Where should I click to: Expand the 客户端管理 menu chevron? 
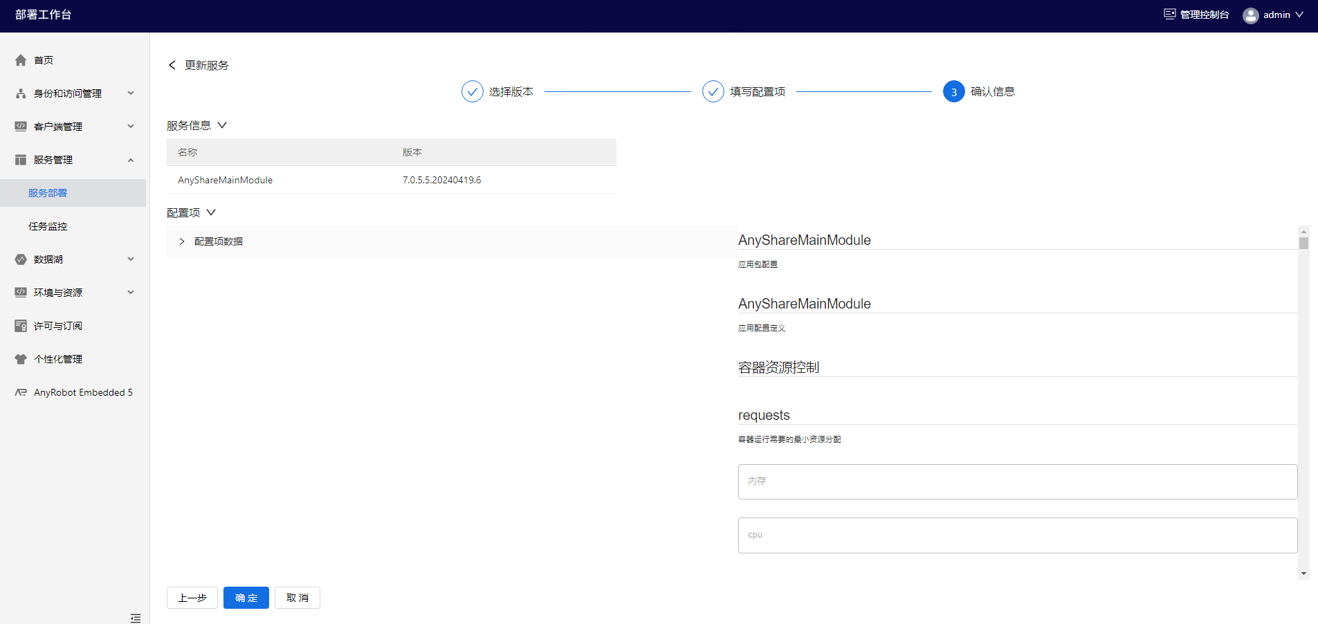click(131, 127)
